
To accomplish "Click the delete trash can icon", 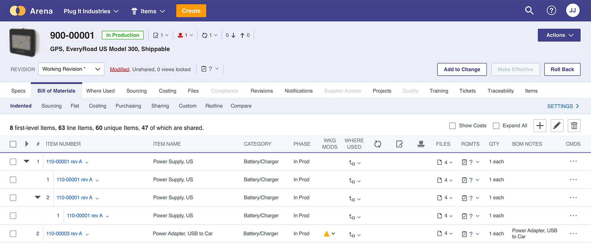I will pos(574,125).
